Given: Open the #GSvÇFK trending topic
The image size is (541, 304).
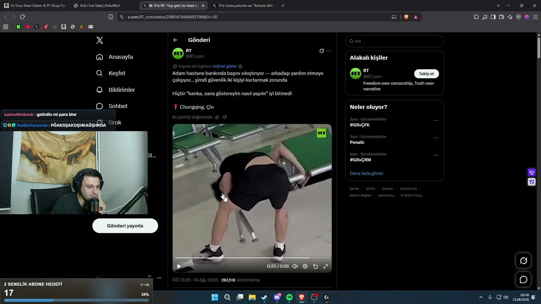Looking at the screenshot, I should tap(360, 125).
